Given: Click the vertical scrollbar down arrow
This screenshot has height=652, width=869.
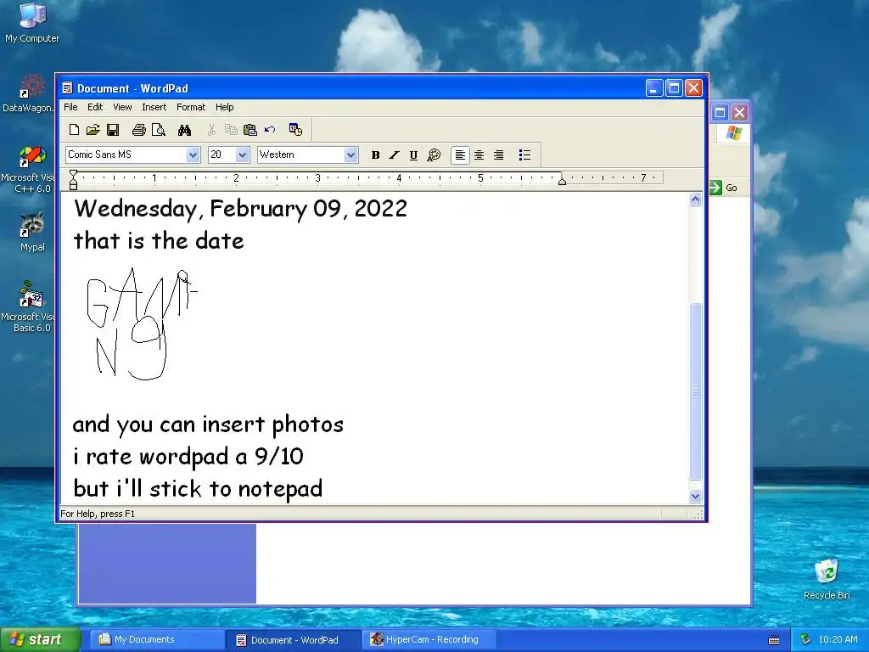Looking at the screenshot, I should point(696,496).
